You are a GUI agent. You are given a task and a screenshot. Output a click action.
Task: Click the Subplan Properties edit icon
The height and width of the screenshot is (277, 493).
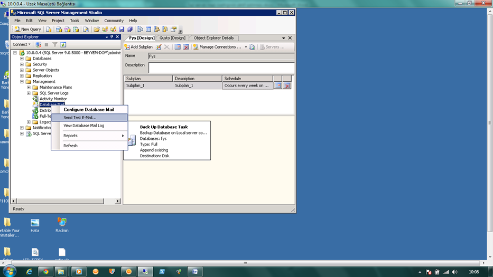click(159, 47)
